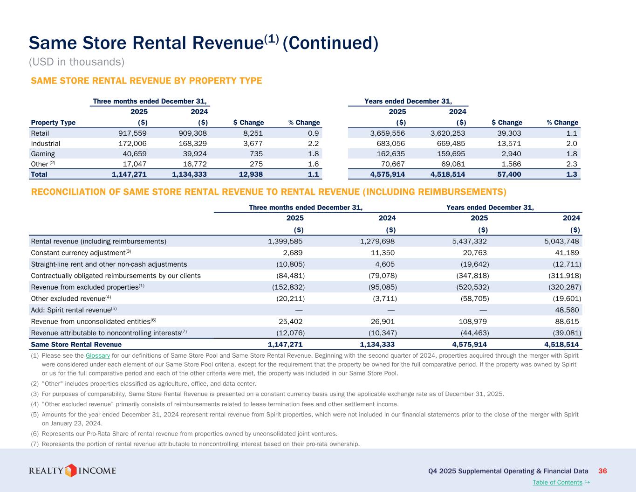The image size is (636, 492).
Task: Click the arrow icon beside Table of Contents
Action: [587, 482]
